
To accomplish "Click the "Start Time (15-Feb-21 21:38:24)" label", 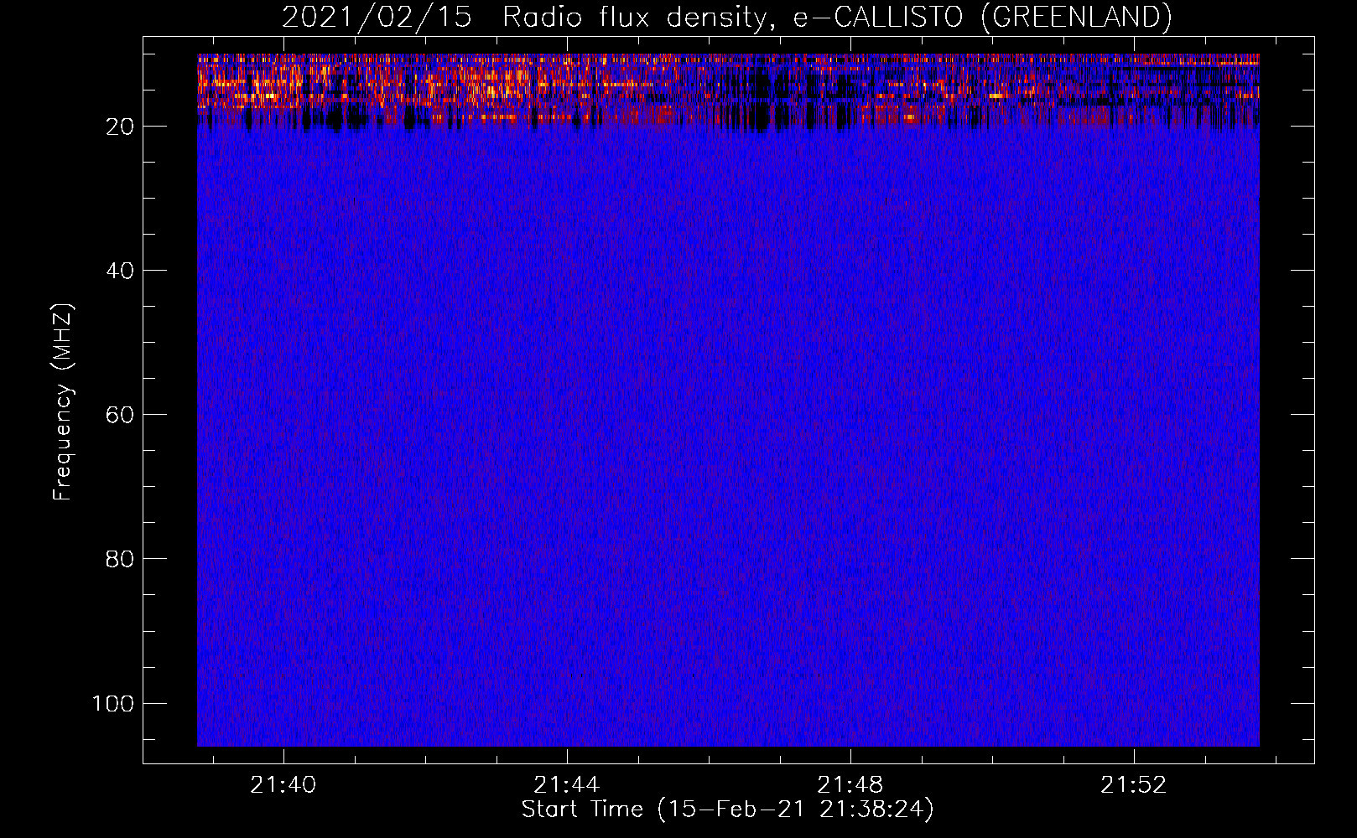I will (727, 810).
